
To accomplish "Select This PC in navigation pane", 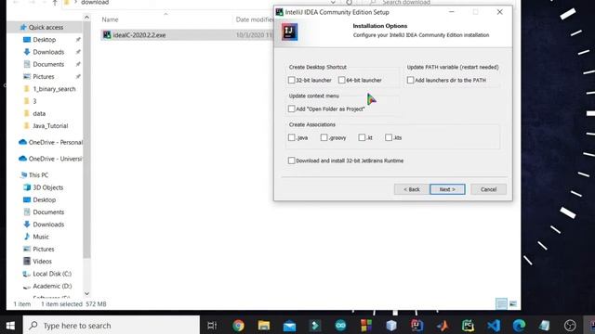I will [x=38, y=175].
